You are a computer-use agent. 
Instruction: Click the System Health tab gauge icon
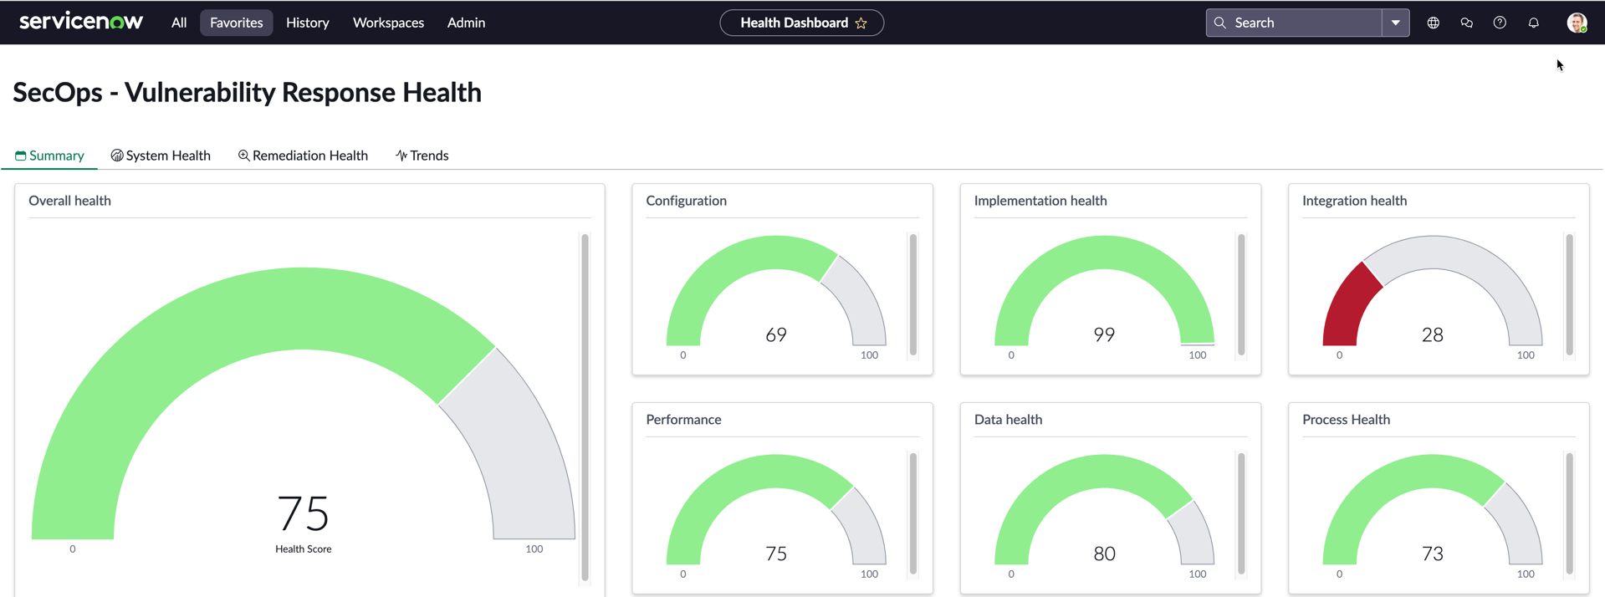117,156
